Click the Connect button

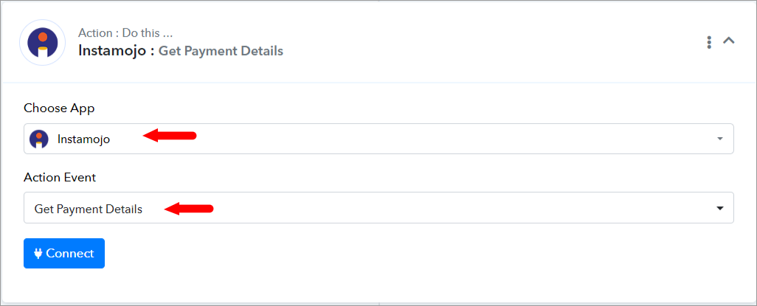[x=64, y=254]
